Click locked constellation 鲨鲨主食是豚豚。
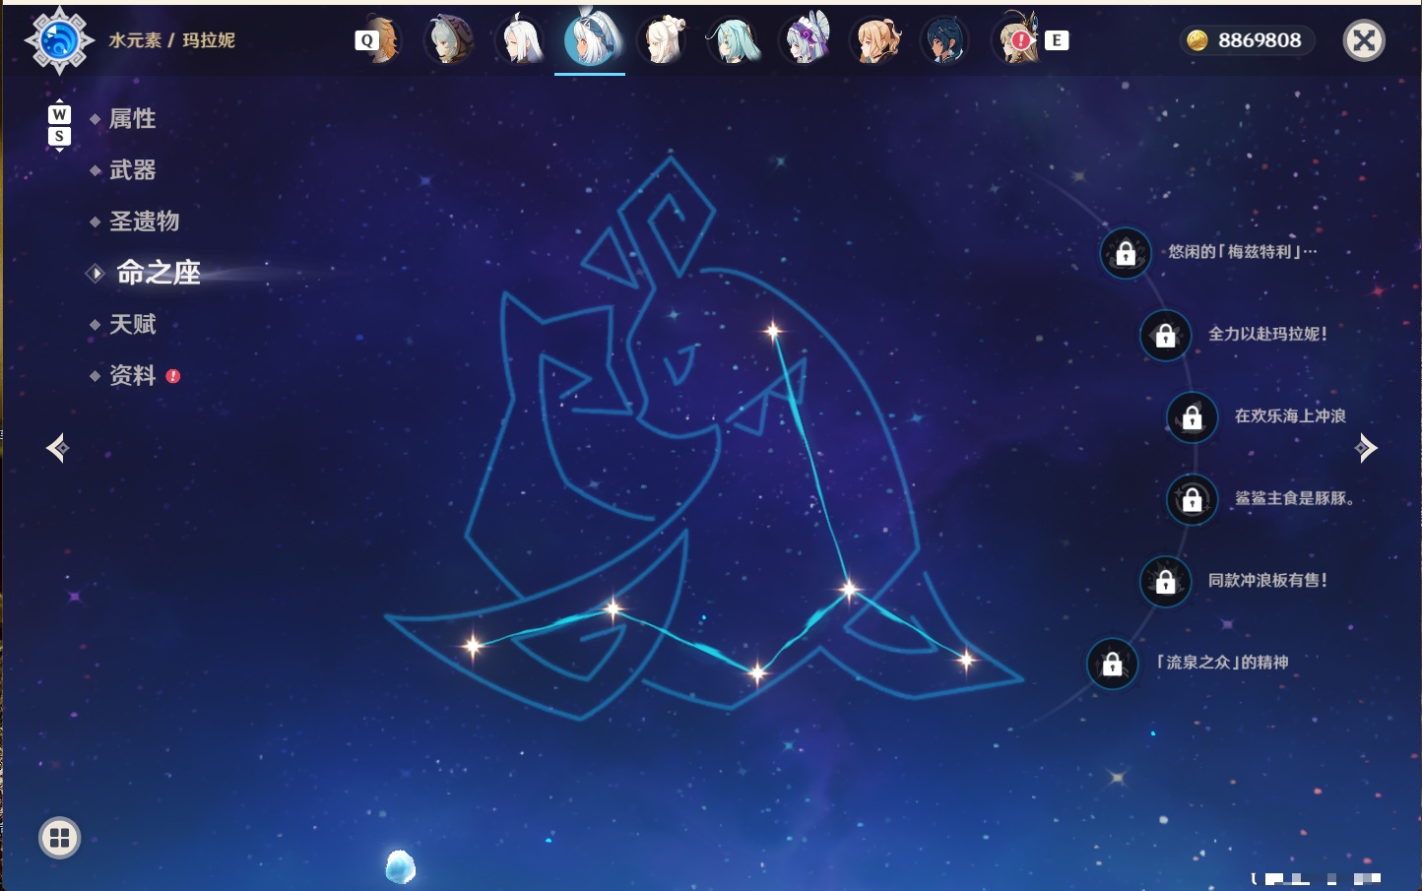This screenshot has width=1422, height=891. pyautogui.click(x=1192, y=499)
